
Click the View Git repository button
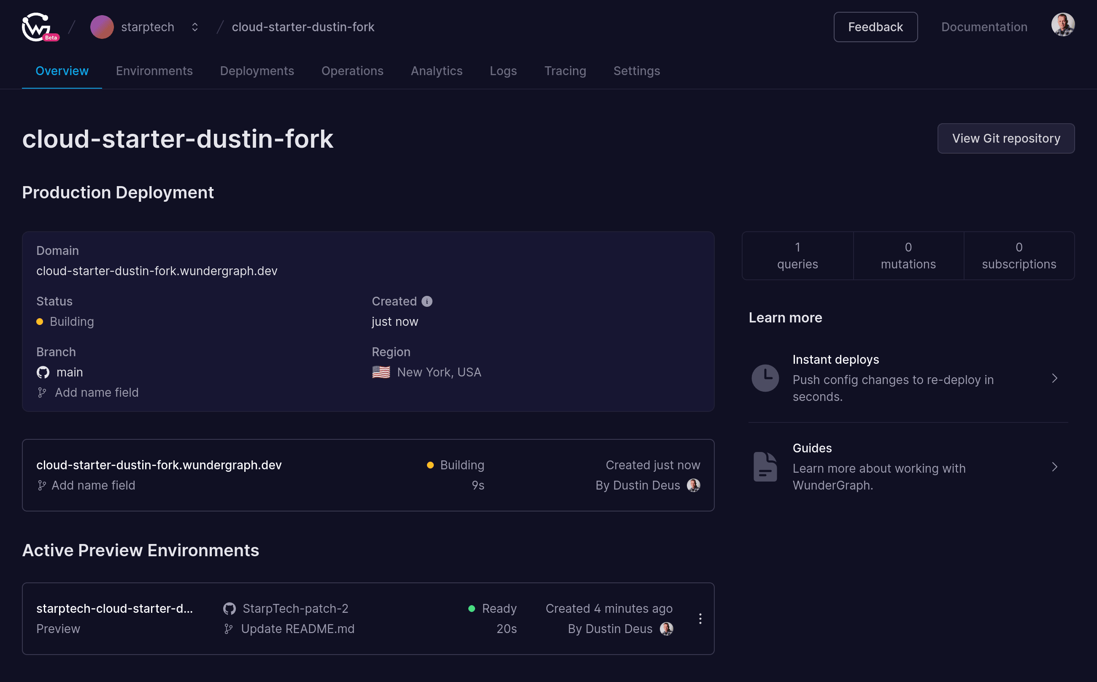[1005, 138]
